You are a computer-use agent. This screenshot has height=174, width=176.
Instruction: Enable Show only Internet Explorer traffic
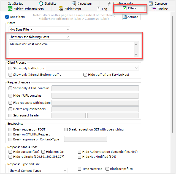[10, 75]
